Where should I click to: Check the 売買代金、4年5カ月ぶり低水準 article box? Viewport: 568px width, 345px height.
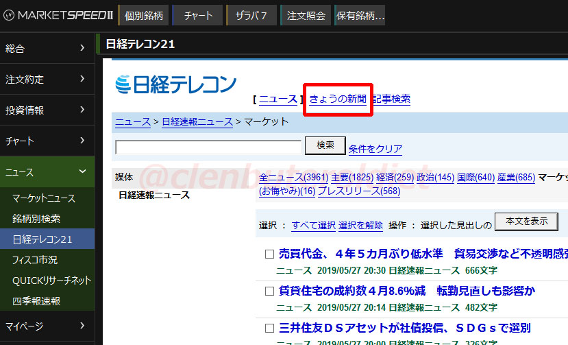tap(269, 254)
